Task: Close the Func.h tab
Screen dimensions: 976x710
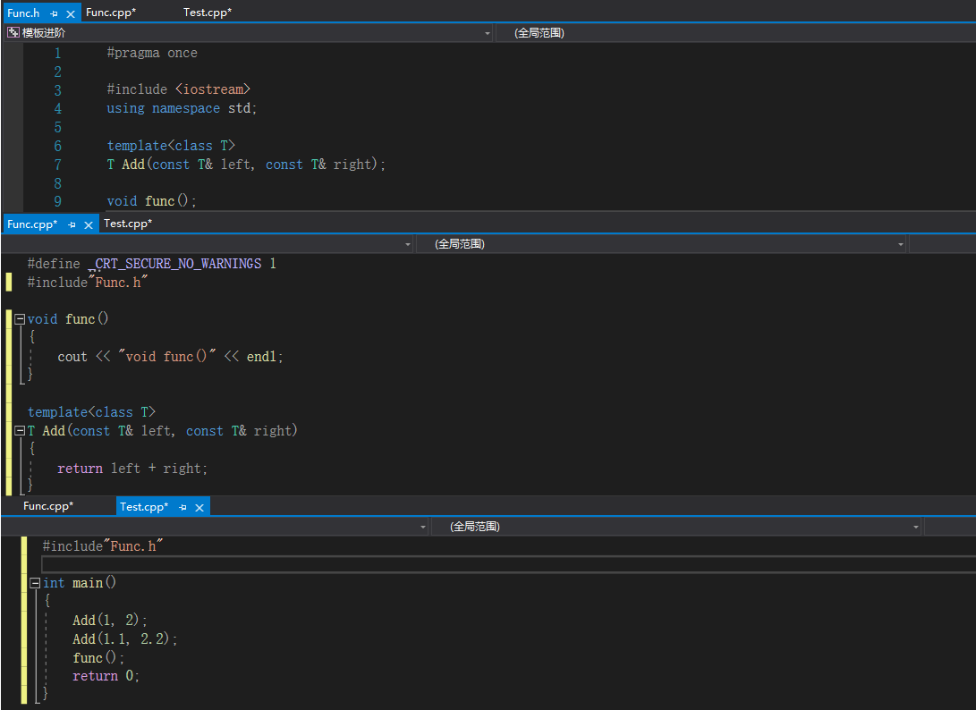Action: click(x=71, y=13)
